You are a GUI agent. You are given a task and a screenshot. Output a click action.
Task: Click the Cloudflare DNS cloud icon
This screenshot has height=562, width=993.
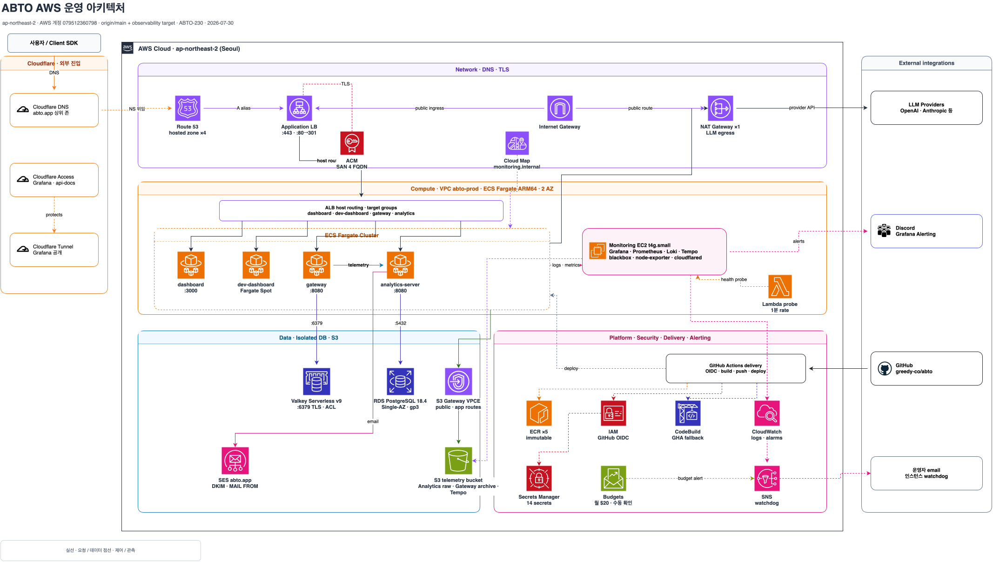click(x=23, y=110)
